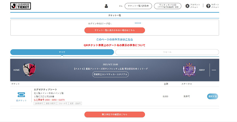Click the J.LEAGUE TICKET logo
Image resolution: width=237 pixels, height=122 pixels.
21,6
